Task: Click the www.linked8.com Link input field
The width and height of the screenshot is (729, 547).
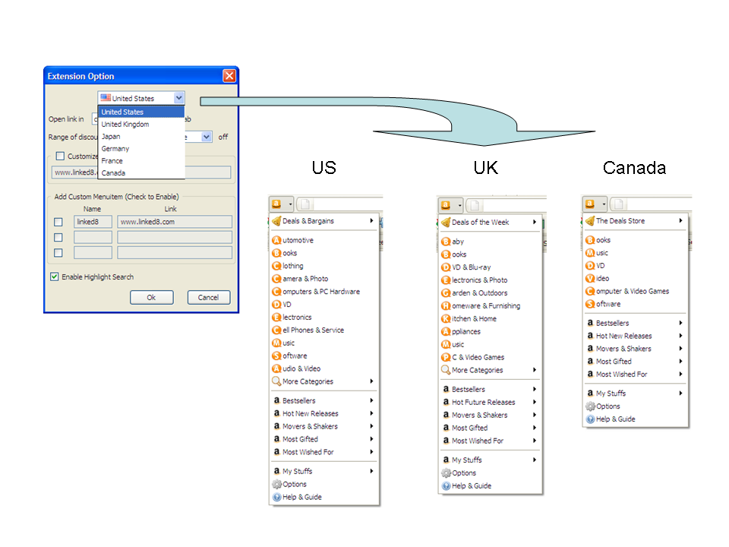Action: tap(174, 222)
